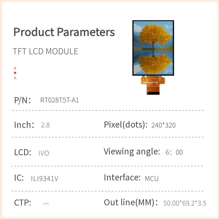
Task: Click the MCU interface value
Action: (152, 179)
